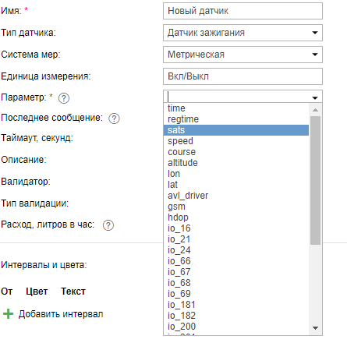The image size is (347, 357).
Task: Expand the Тип датчика dropdown
Action: click(x=315, y=33)
